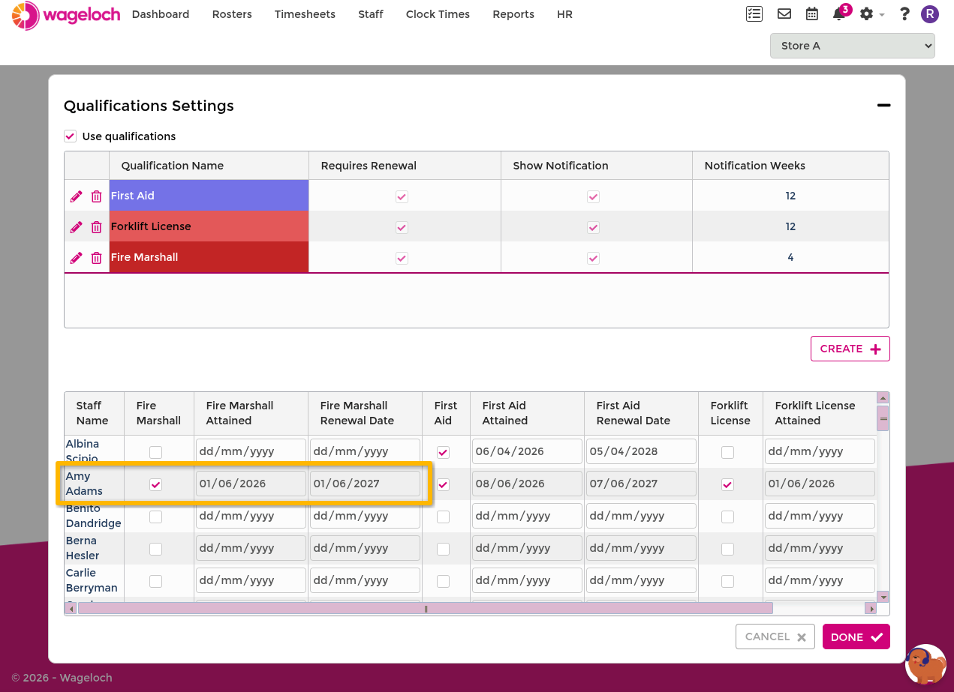The width and height of the screenshot is (954, 692).
Task: Toggle First Aid Requires Renewal checkbox
Action: click(402, 196)
